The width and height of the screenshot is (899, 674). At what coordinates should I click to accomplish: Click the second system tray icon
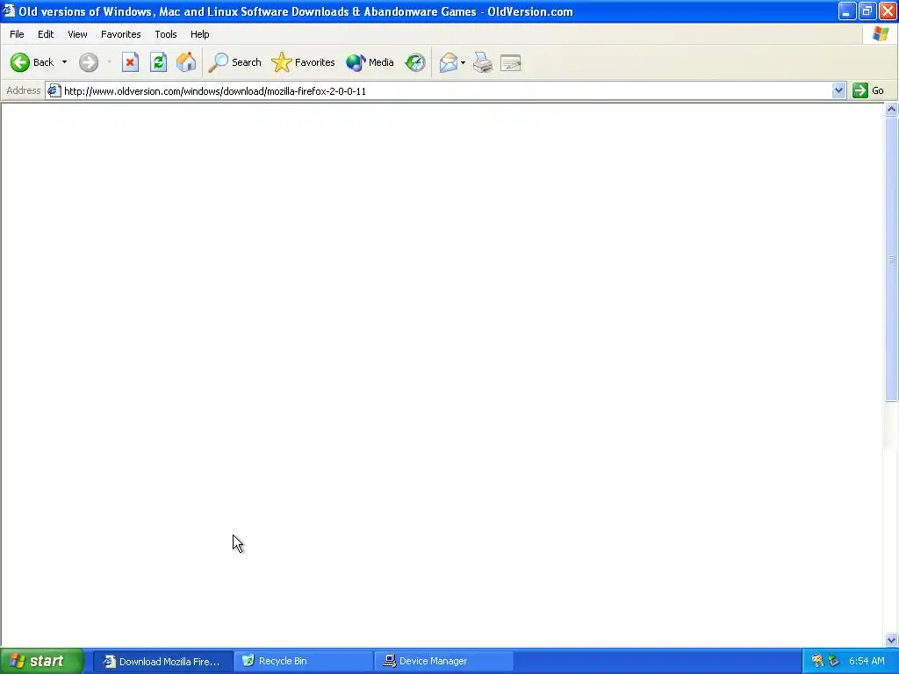click(834, 661)
